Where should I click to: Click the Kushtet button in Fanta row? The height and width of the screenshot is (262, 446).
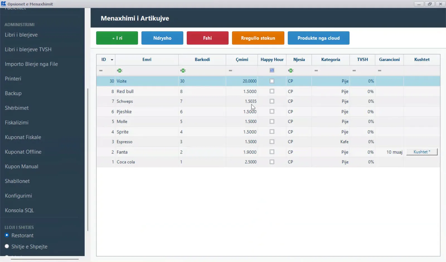[422, 152]
